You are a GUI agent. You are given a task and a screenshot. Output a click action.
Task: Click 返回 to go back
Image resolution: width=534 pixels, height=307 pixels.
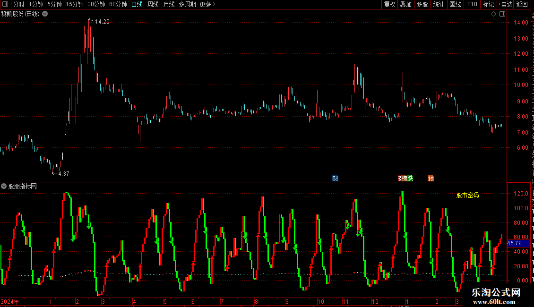[522, 4]
